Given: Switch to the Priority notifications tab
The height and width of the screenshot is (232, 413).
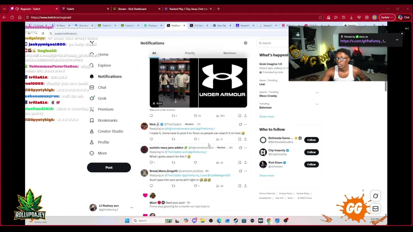Looking at the screenshot, I should (190, 53).
